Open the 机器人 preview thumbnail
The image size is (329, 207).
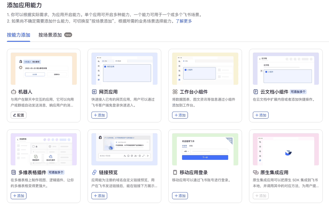pos(44,69)
